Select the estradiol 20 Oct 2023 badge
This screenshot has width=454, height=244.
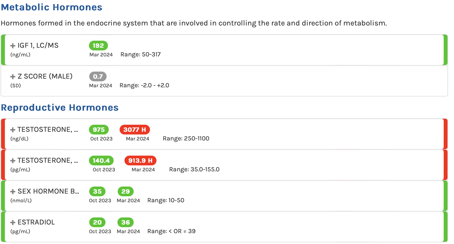pyautogui.click(x=97, y=222)
